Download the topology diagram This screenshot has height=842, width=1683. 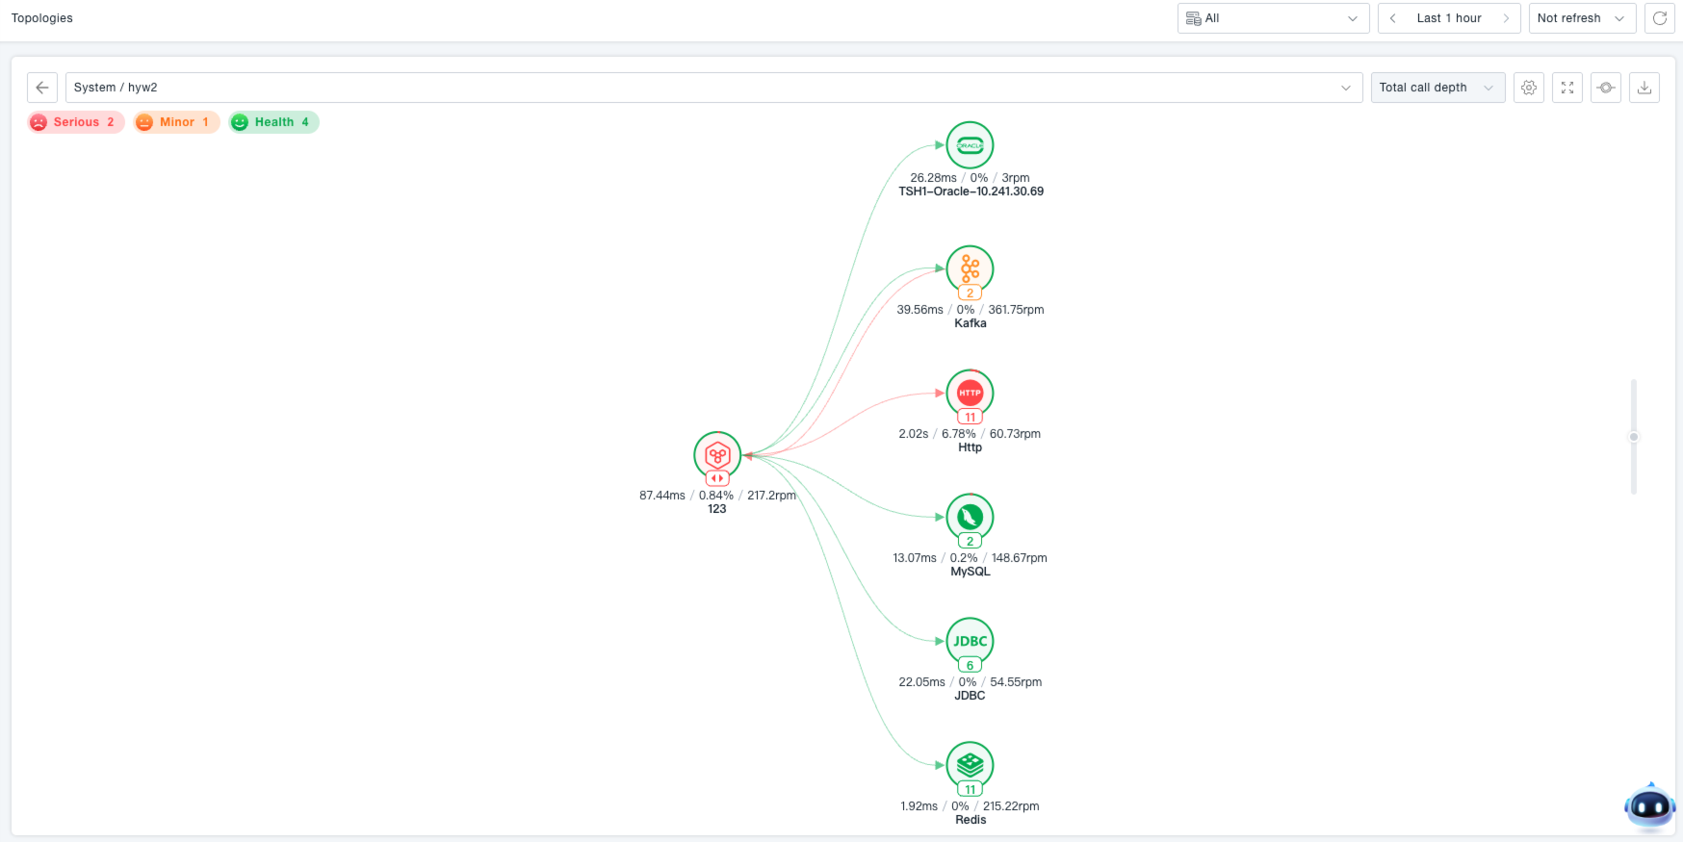click(1644, 88)
